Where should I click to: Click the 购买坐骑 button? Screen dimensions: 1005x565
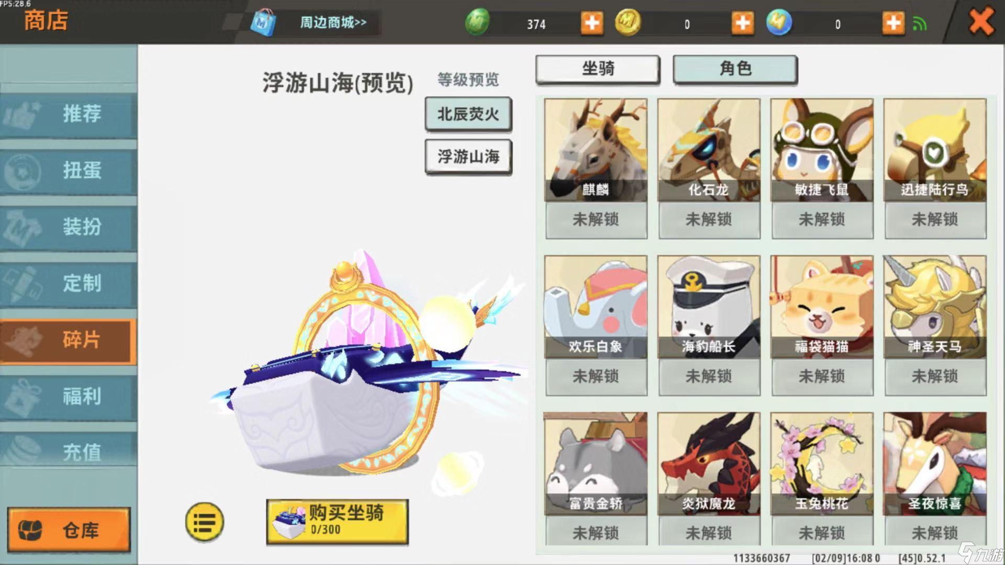(337, 522)
